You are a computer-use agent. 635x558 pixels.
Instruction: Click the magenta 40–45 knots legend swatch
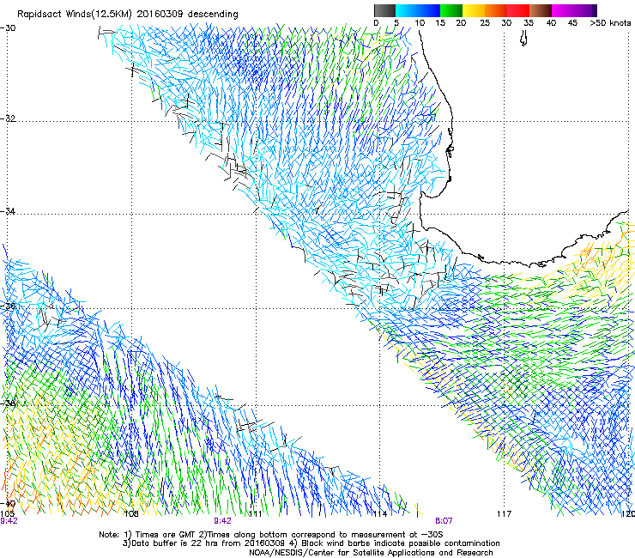[x=563, y=10]
